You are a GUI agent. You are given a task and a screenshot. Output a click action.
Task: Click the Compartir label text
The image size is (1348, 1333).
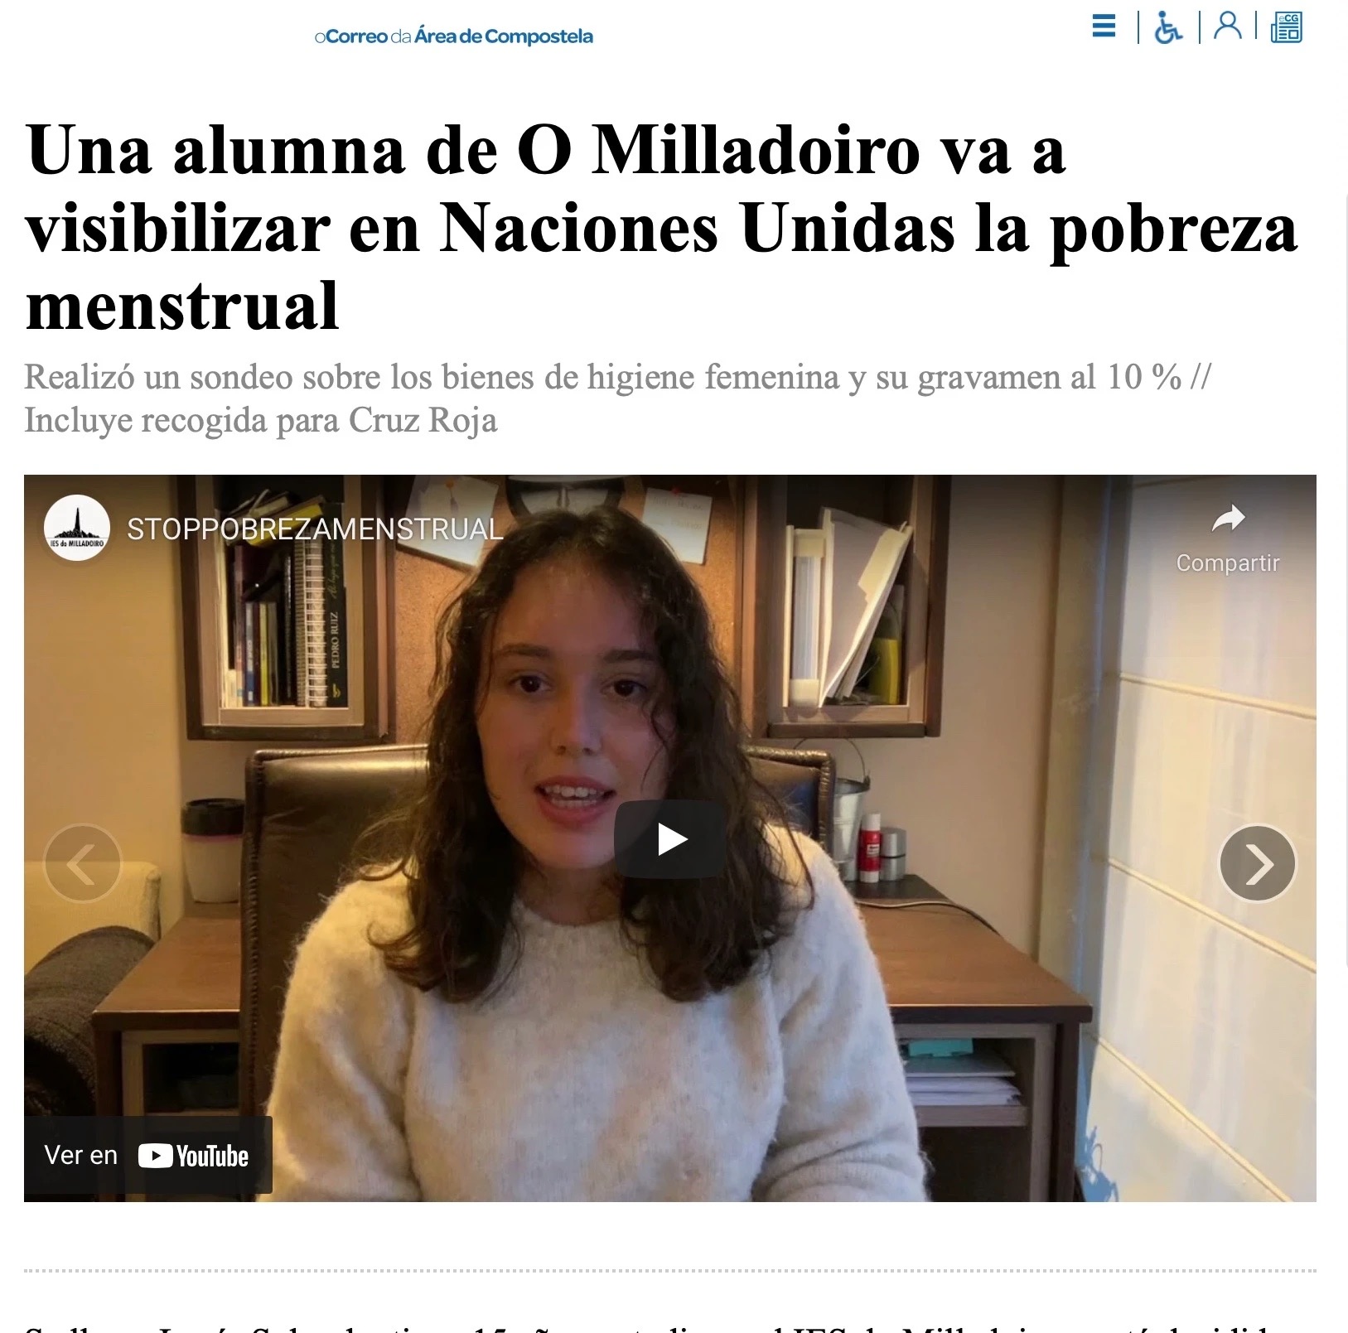click(x=1228, y=563)
